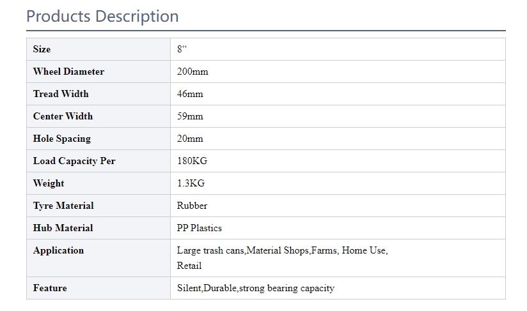Click the Tyre Material label
This screenshot has width=527, height=311.
coord(63,206)
